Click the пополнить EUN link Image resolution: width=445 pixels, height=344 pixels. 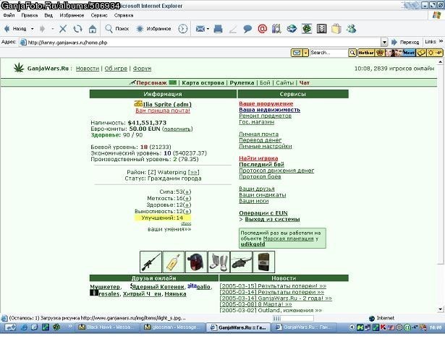[177, 129]
